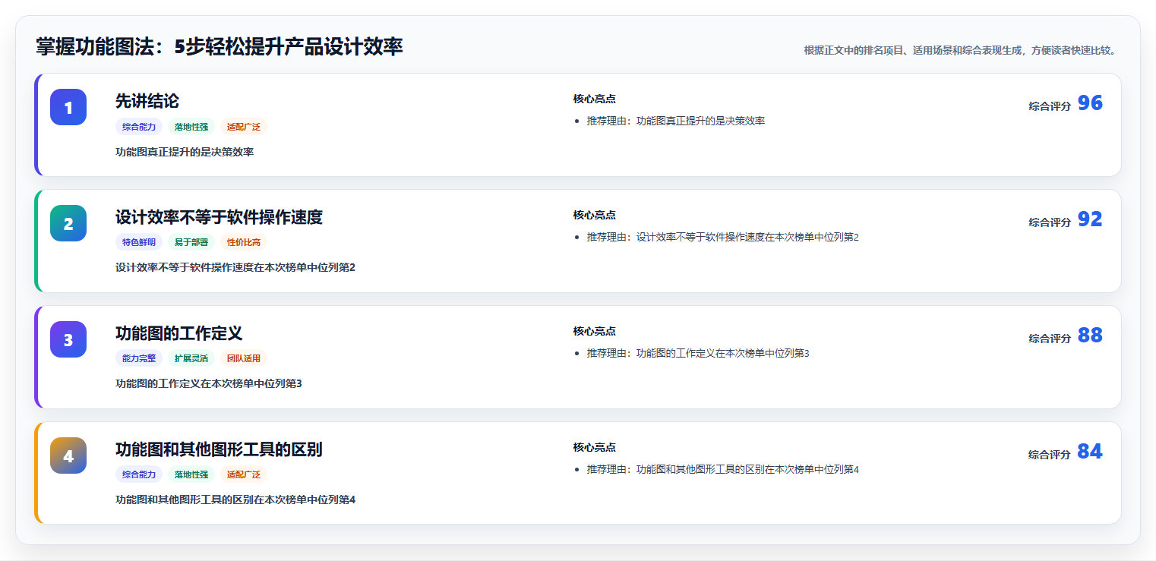1156x561 pixels.
Task: Click the 综合评分 label beside score 84
Action: click(1050, 455)
